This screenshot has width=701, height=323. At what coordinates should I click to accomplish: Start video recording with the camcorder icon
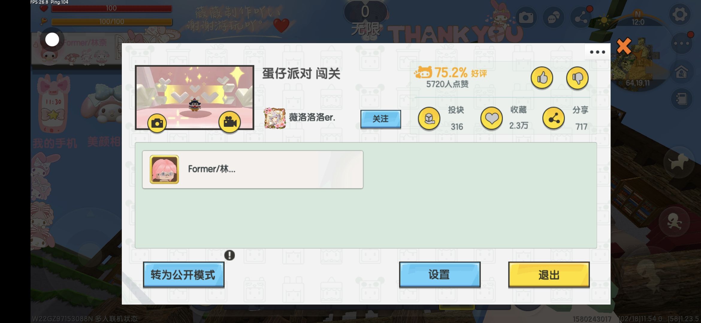(229, 122)
